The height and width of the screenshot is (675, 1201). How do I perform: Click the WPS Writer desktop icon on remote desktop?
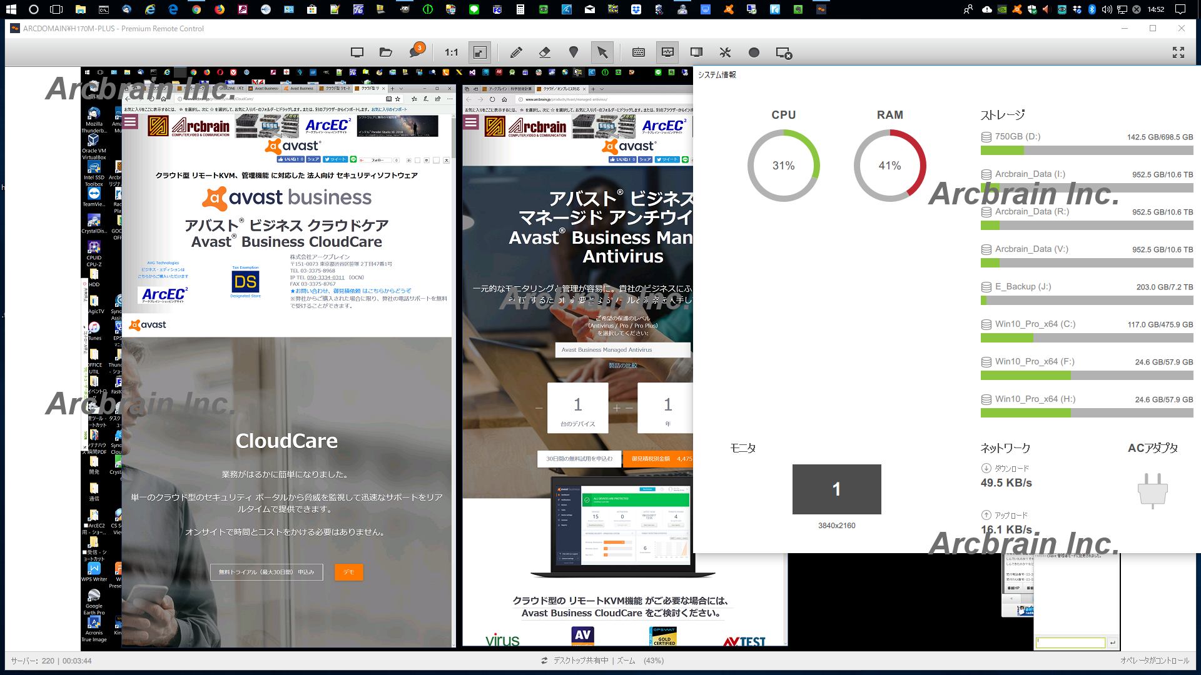click(x=94, y=572)
